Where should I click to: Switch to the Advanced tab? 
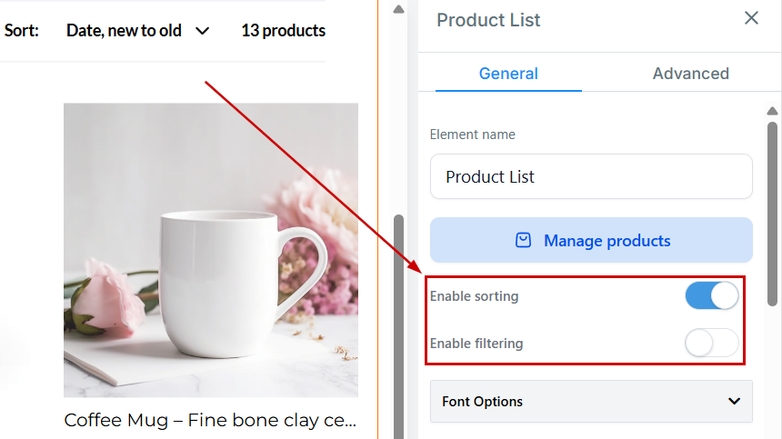tap(690, 74)
